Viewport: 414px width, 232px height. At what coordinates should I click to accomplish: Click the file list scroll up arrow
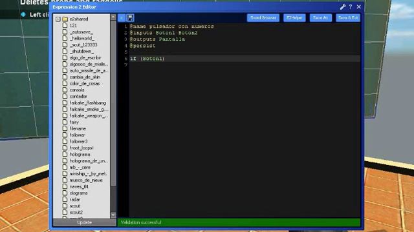coord(113,17)
